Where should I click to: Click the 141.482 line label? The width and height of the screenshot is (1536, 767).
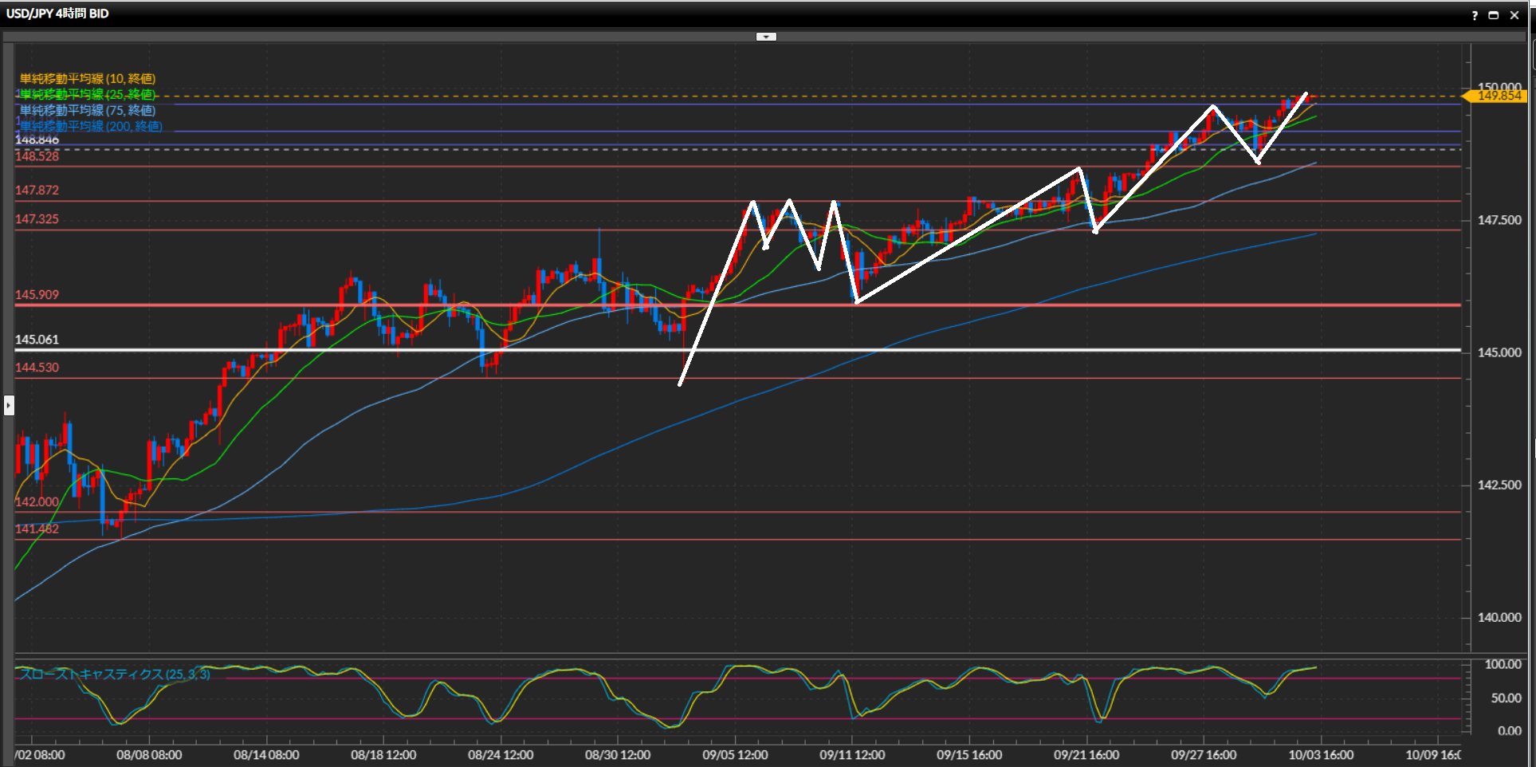pyautogui.click(x=37, y=529)
